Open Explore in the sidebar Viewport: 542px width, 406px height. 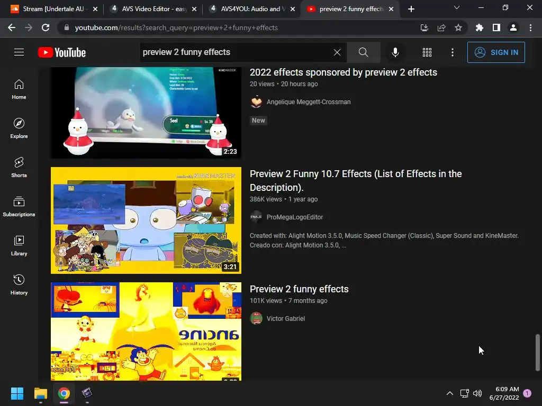pyautogui.click(x=19, y=128)
